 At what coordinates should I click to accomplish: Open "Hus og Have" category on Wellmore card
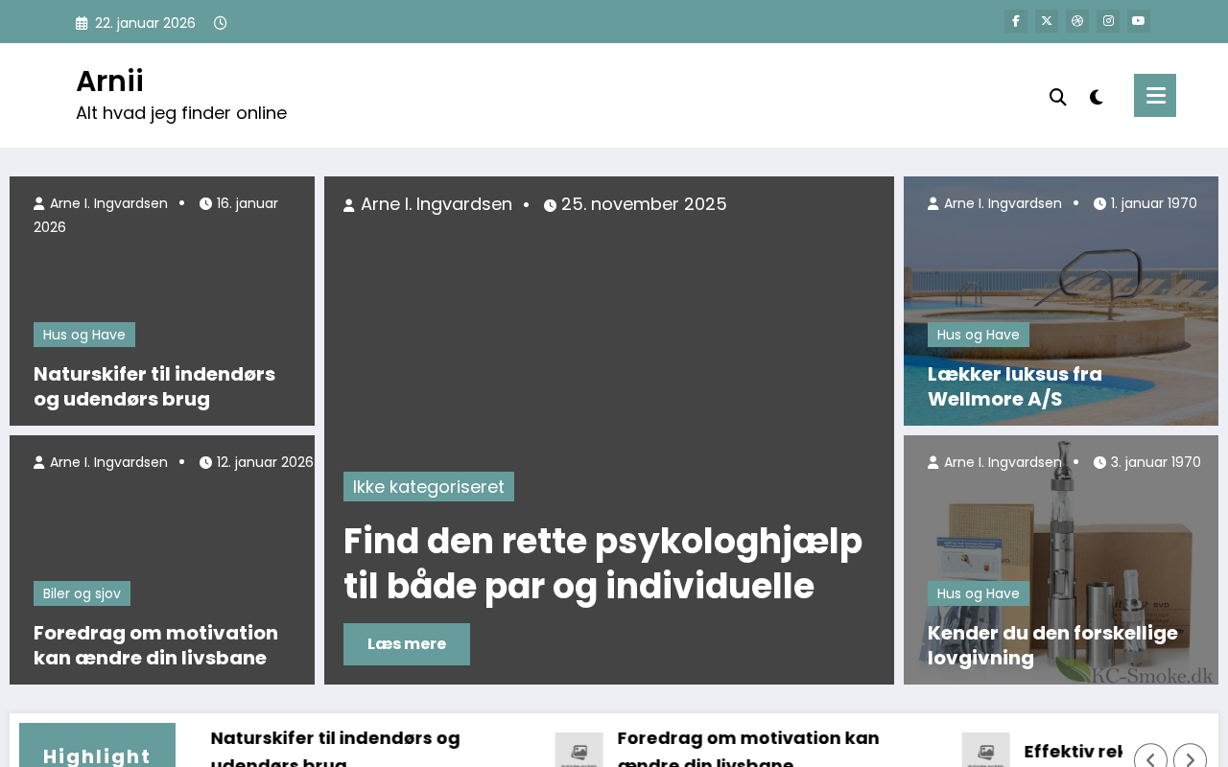[979, 335]
